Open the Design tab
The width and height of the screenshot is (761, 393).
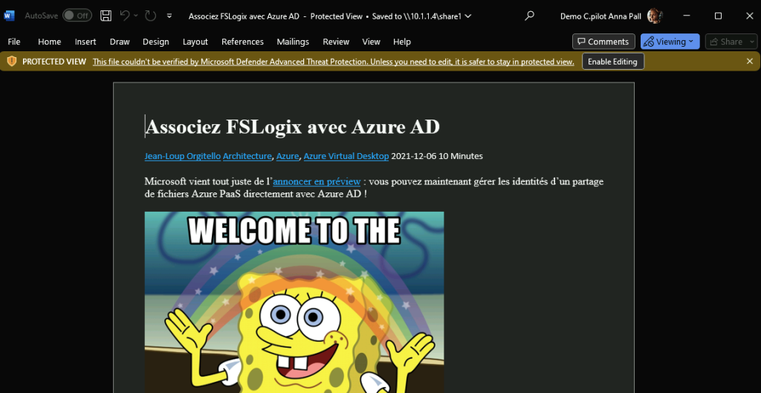click(x=156, y=42)
